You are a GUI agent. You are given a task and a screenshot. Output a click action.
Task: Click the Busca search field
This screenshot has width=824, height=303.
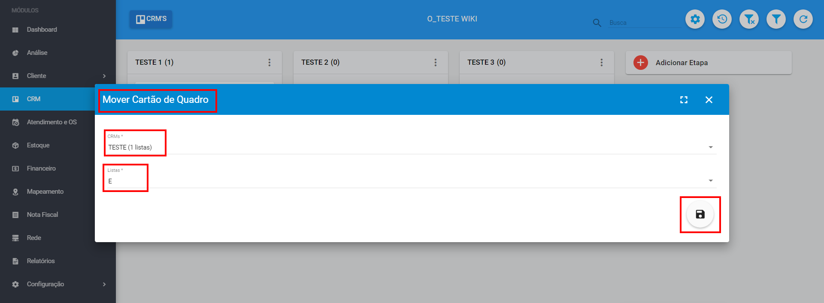coord(644,23)
